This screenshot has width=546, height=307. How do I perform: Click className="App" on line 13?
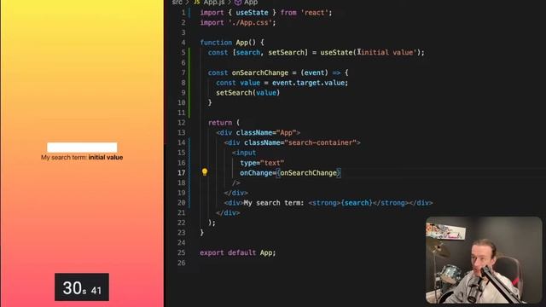pyautogui.click(x=266, y=133)
